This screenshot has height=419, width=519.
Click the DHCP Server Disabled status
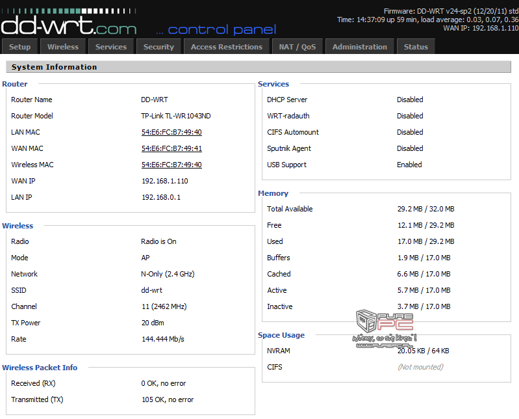pos(410,100)
